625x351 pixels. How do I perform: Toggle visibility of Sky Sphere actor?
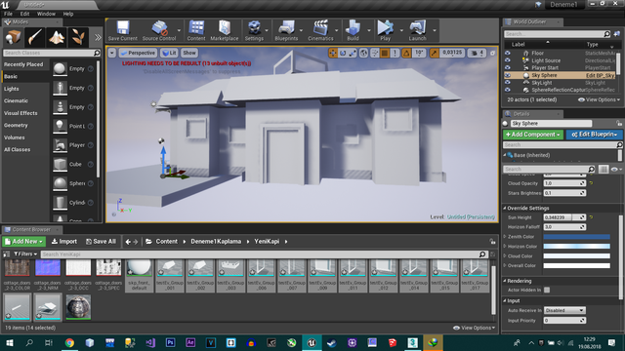508,75
